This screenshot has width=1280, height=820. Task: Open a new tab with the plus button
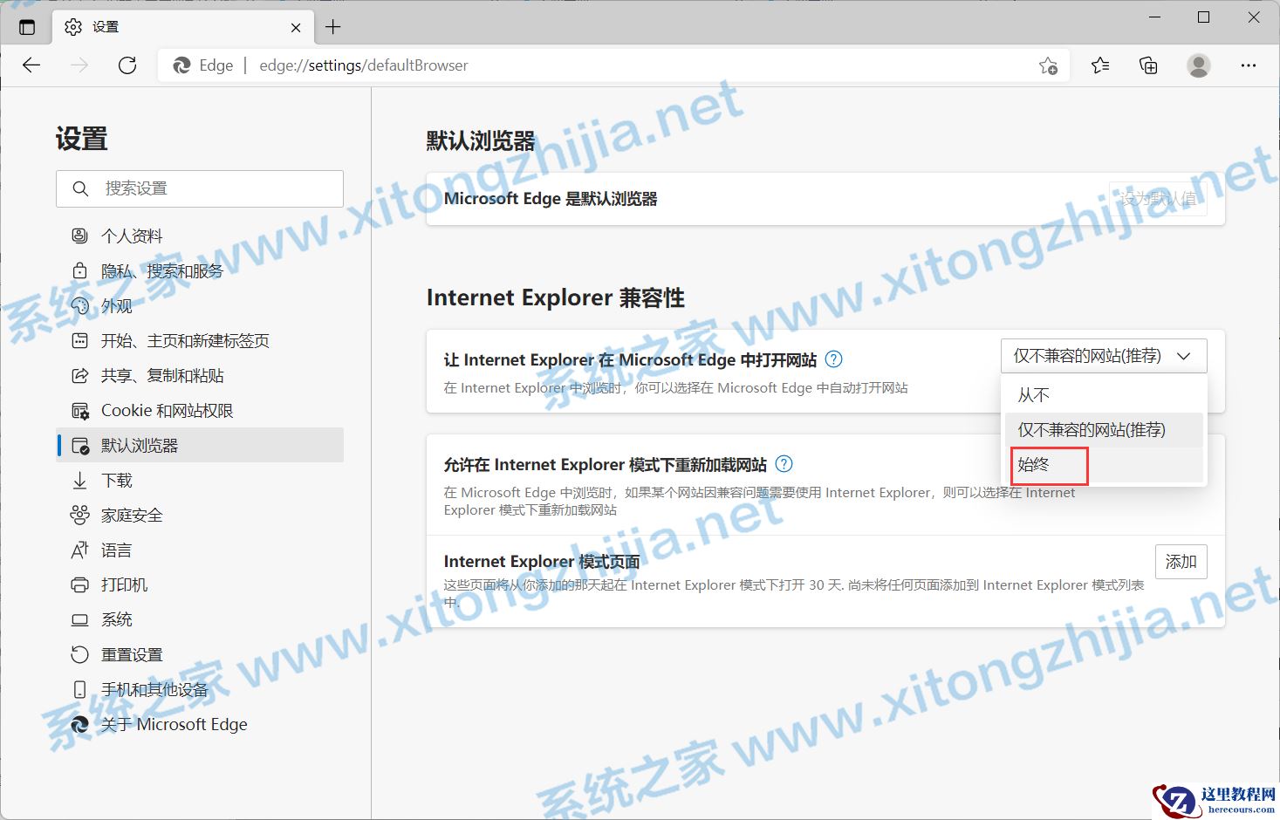tap(332, 26)
